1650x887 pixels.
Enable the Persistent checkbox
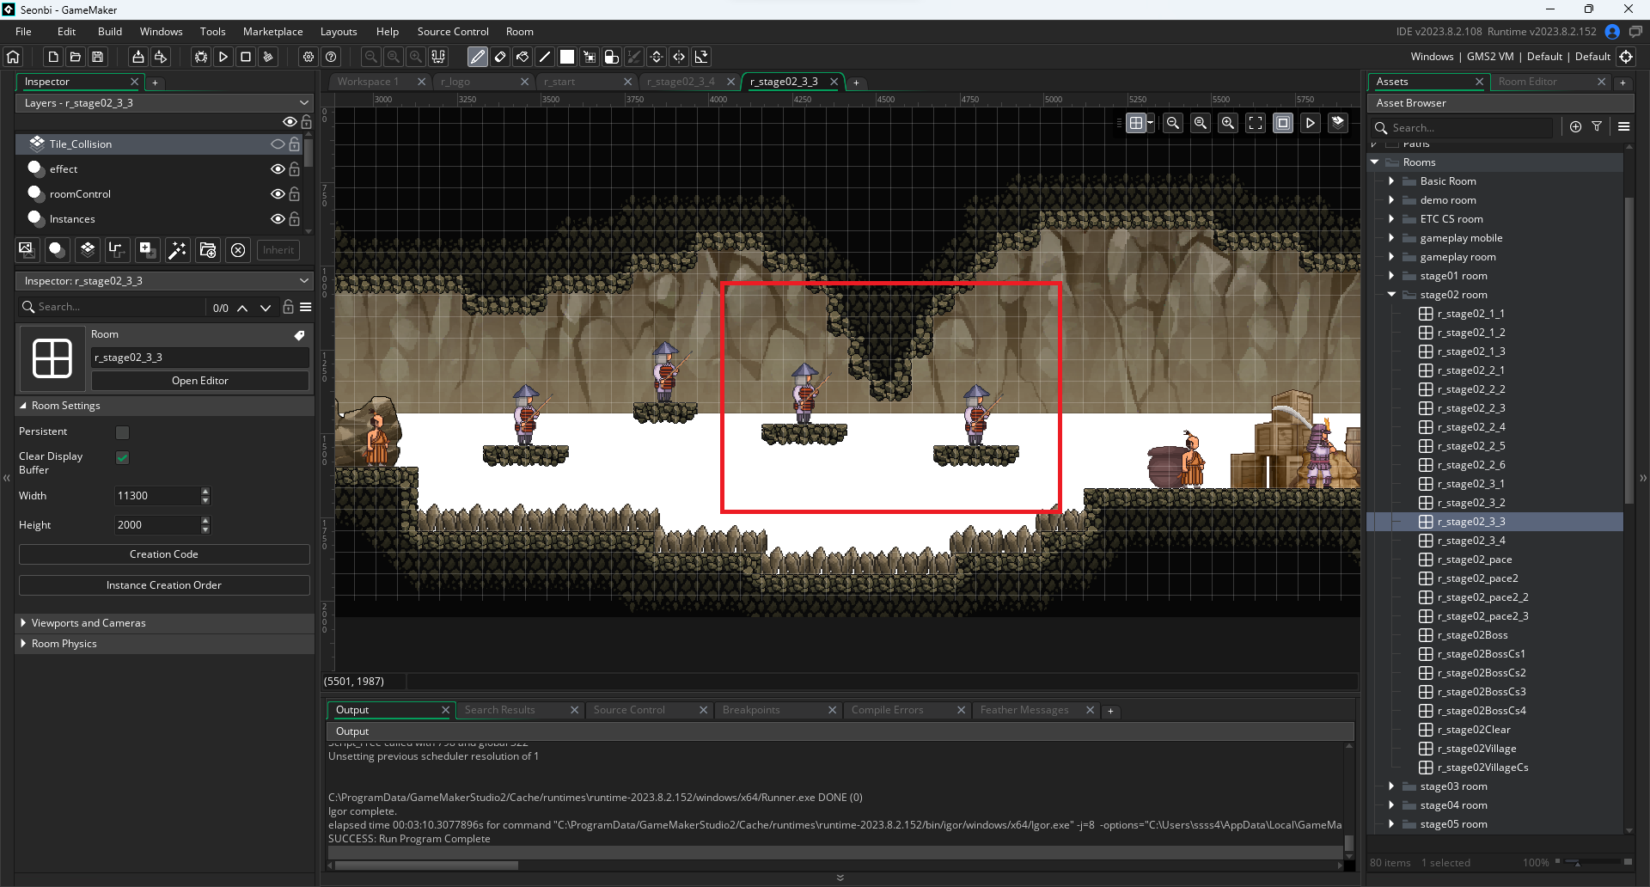click(x=122, y=432)
